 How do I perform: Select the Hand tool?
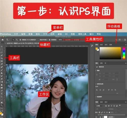pos(2,102)
